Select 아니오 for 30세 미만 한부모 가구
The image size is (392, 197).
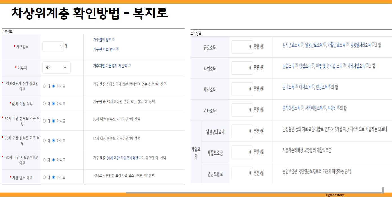click(54, 121)
